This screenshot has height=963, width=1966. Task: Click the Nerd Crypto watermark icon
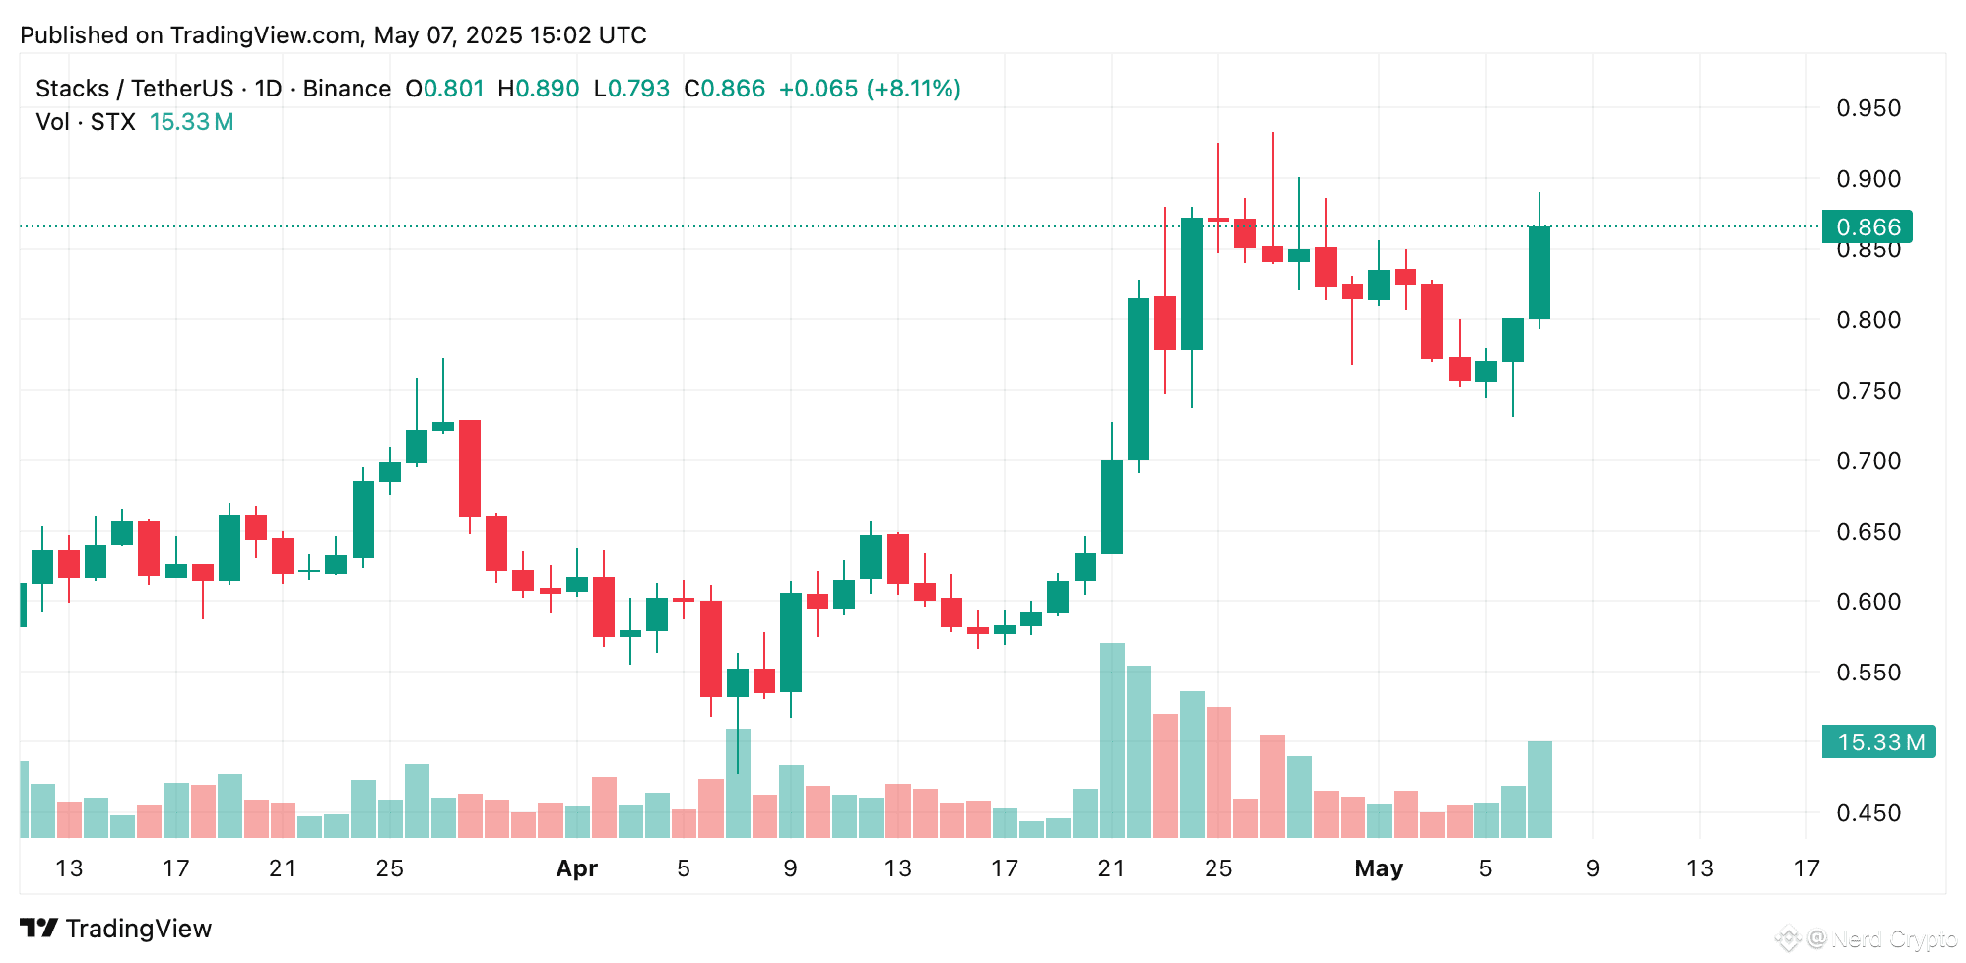pyautogui.click(x=1789, y=938)
